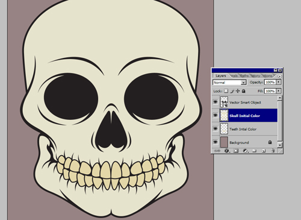301x220 pixels.
Task: Click the Opacity value field
Action: pos(270,82)
